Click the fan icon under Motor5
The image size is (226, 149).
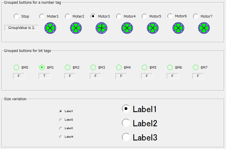tap(153, 28)
